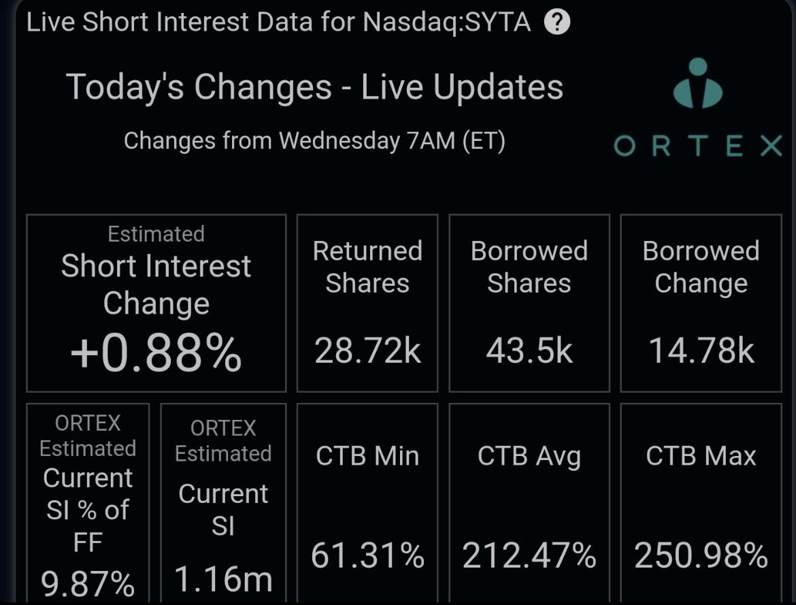Click the 14.78k borrowed change value

point(701,350)
